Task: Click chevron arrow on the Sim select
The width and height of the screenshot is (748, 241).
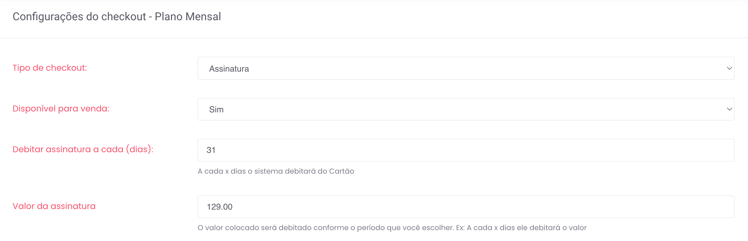Action: (729, 109)
